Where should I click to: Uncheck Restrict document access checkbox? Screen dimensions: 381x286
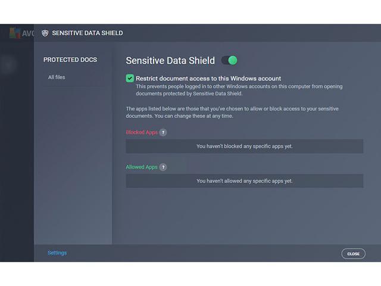(x=130, y=78)
